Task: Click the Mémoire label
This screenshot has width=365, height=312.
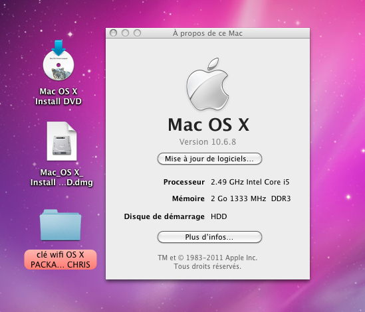Action: click(x=188, y=198)
